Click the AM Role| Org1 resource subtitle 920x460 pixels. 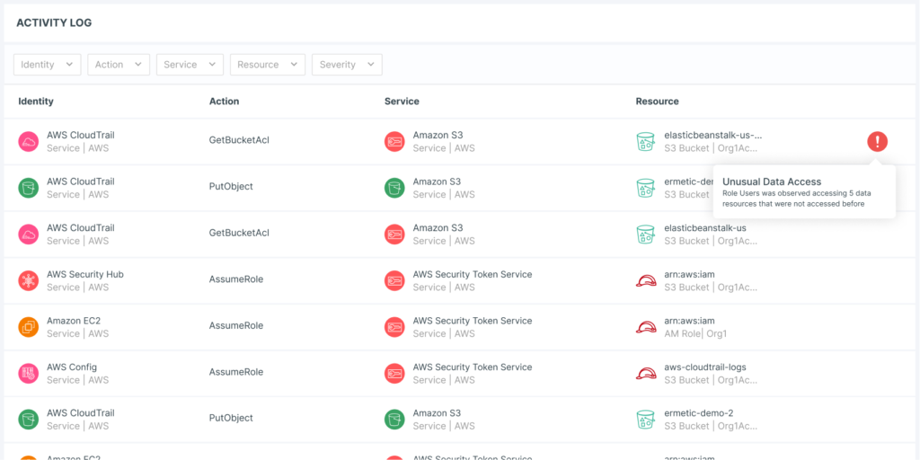pyautogui.click(x=695, y=333)
